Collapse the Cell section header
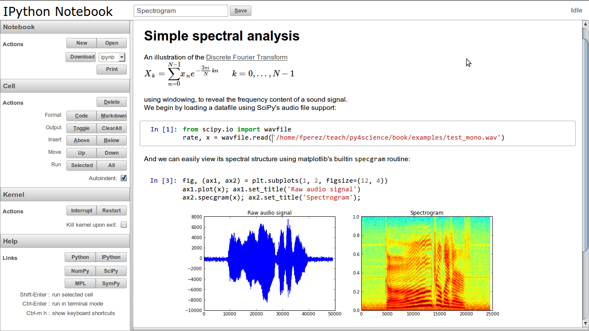The image size is (589, 331). pos(65,86)
